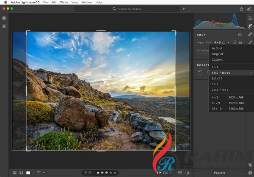254x177 pixels.
Task: Set rating to five stars
Action: (115, 173)
